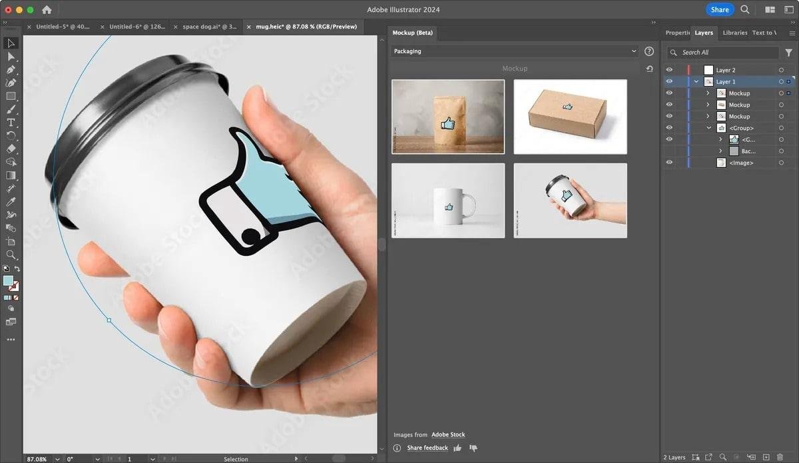Delete the selected layer via trash icon
Viewport: 799px width, 463px height.
tap(780, 458)
